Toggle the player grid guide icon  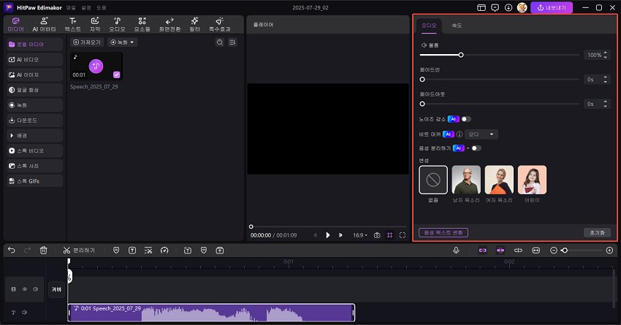389,235
